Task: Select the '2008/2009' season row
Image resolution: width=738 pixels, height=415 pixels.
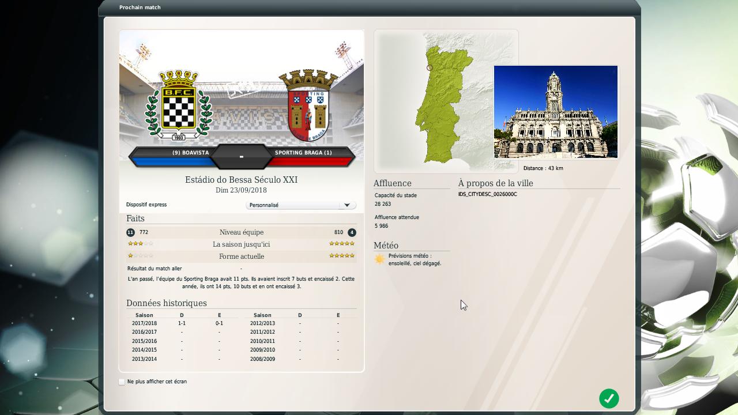Action: point(300,359)
